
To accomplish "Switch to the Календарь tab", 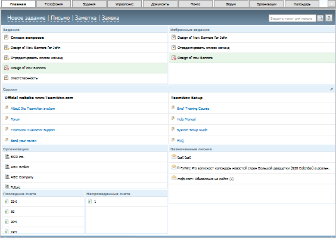I will [301, 4].
